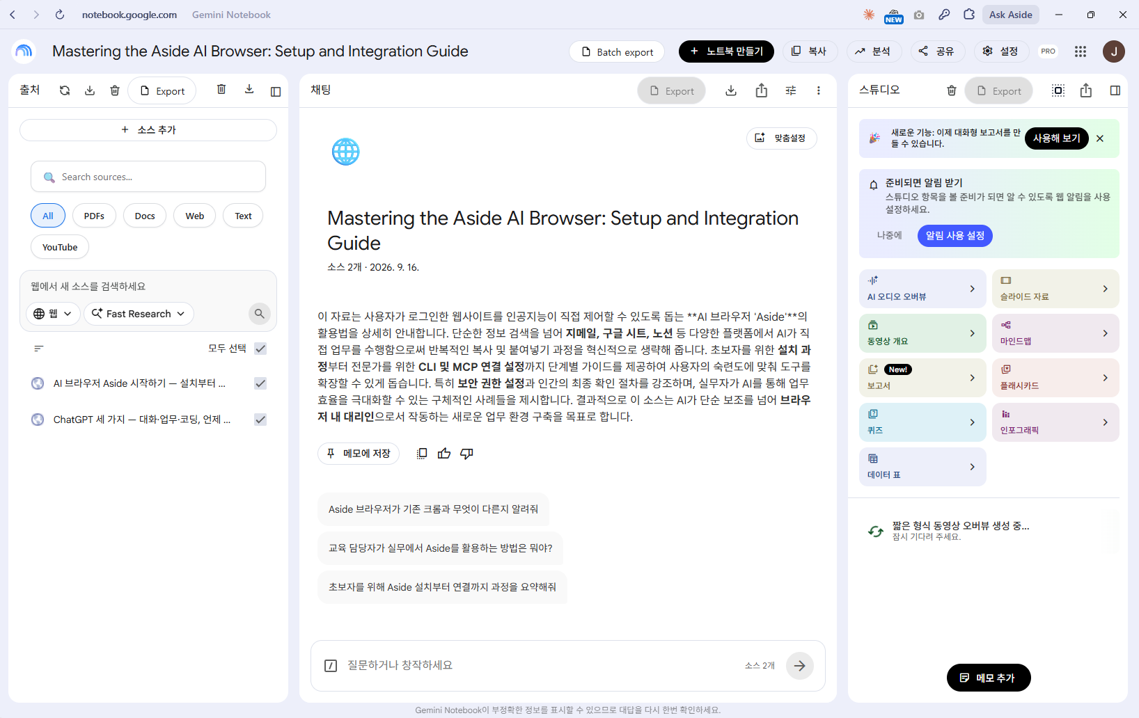
Task: Filter sources by Docs
Action: pyautogui.click(x=145, y=216)
